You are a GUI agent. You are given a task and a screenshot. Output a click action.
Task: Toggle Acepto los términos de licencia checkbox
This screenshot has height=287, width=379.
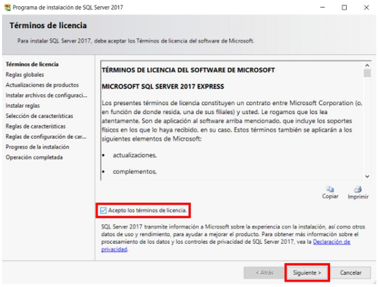(x=103, y=211)
